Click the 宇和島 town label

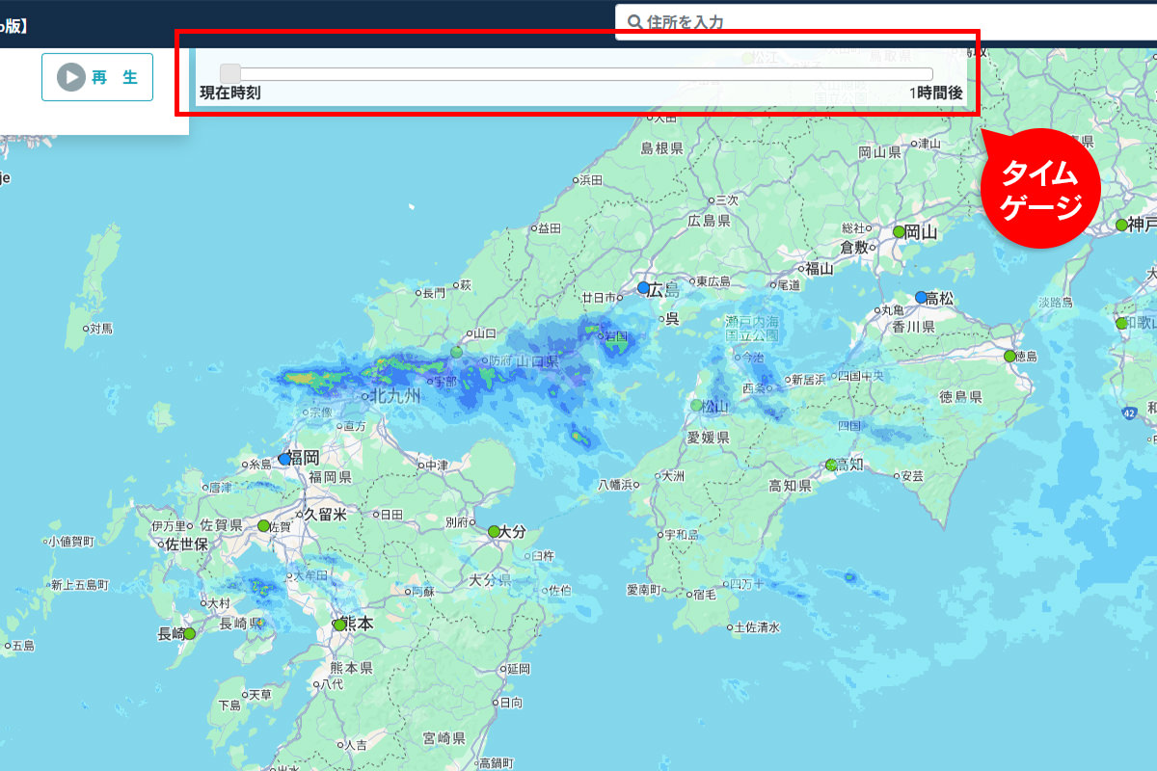pos(681,534)
